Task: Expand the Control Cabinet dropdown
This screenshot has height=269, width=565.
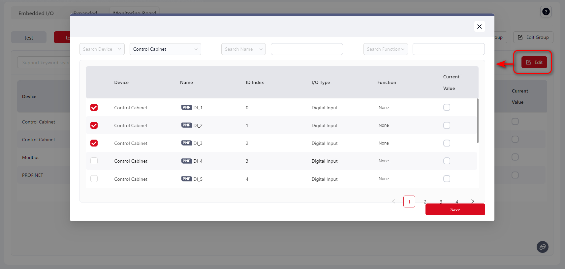Action: 165,49
